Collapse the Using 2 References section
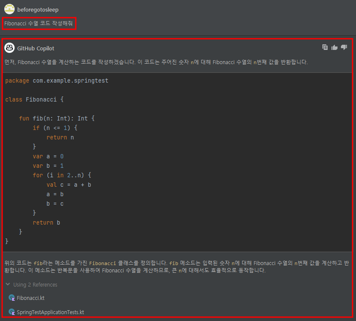The image size is (356, 321). (x=8, y=284)
